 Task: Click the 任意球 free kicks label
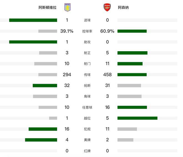[x=87, y=107]
